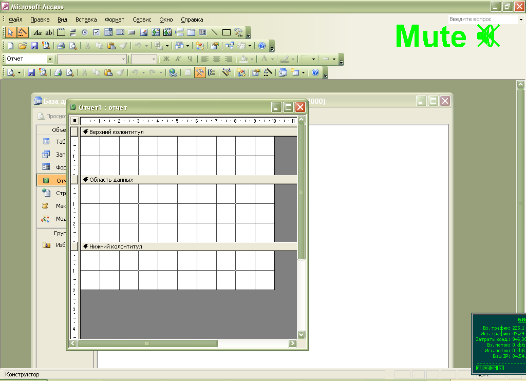Click the AutoFormat icon
This screenshot has width=526, height=381.
click(x=227, y=72)
